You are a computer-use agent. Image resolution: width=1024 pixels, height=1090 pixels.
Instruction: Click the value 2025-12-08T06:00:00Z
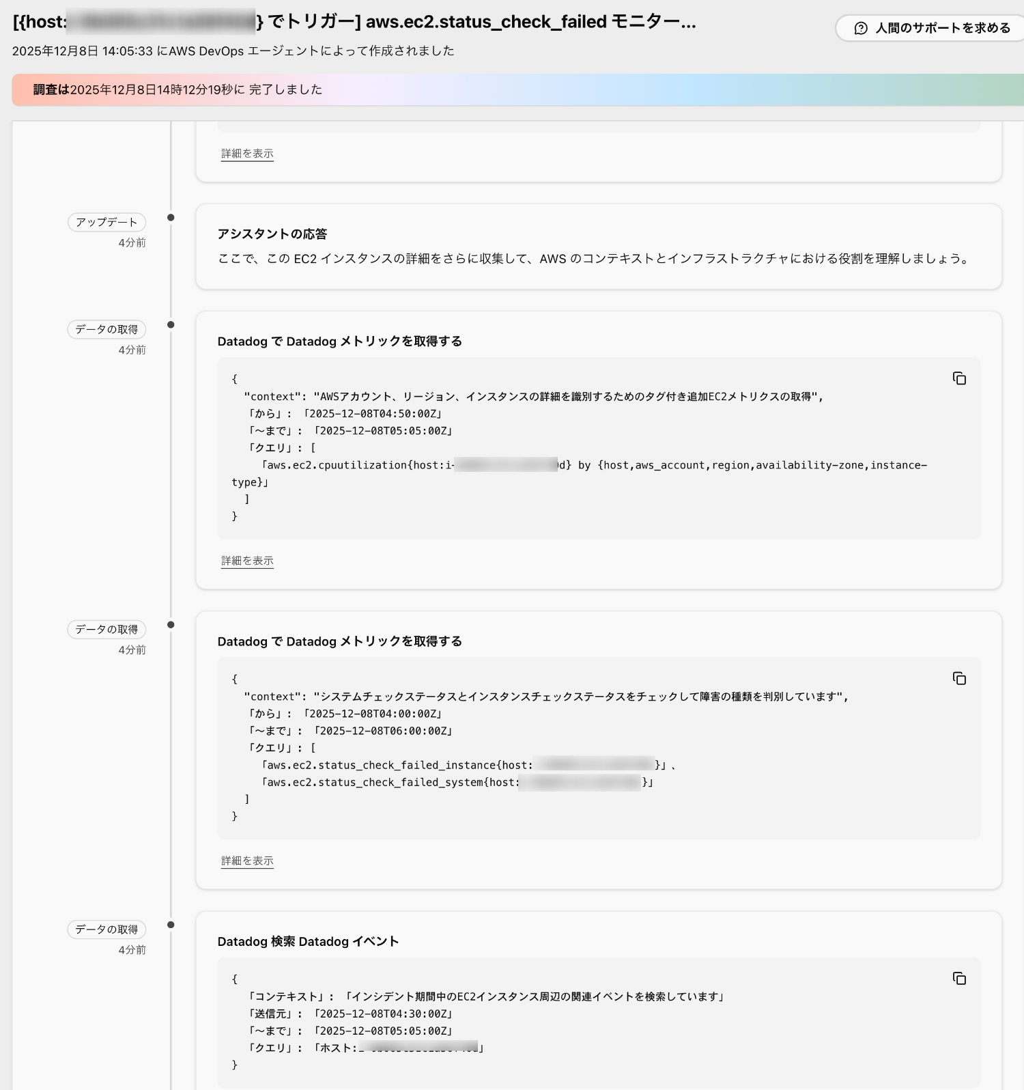point(383,731)
